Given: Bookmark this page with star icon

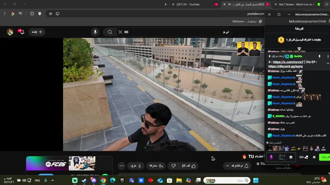Looking at the screenshot, I should pyautogui.click(x=51, y=14).
